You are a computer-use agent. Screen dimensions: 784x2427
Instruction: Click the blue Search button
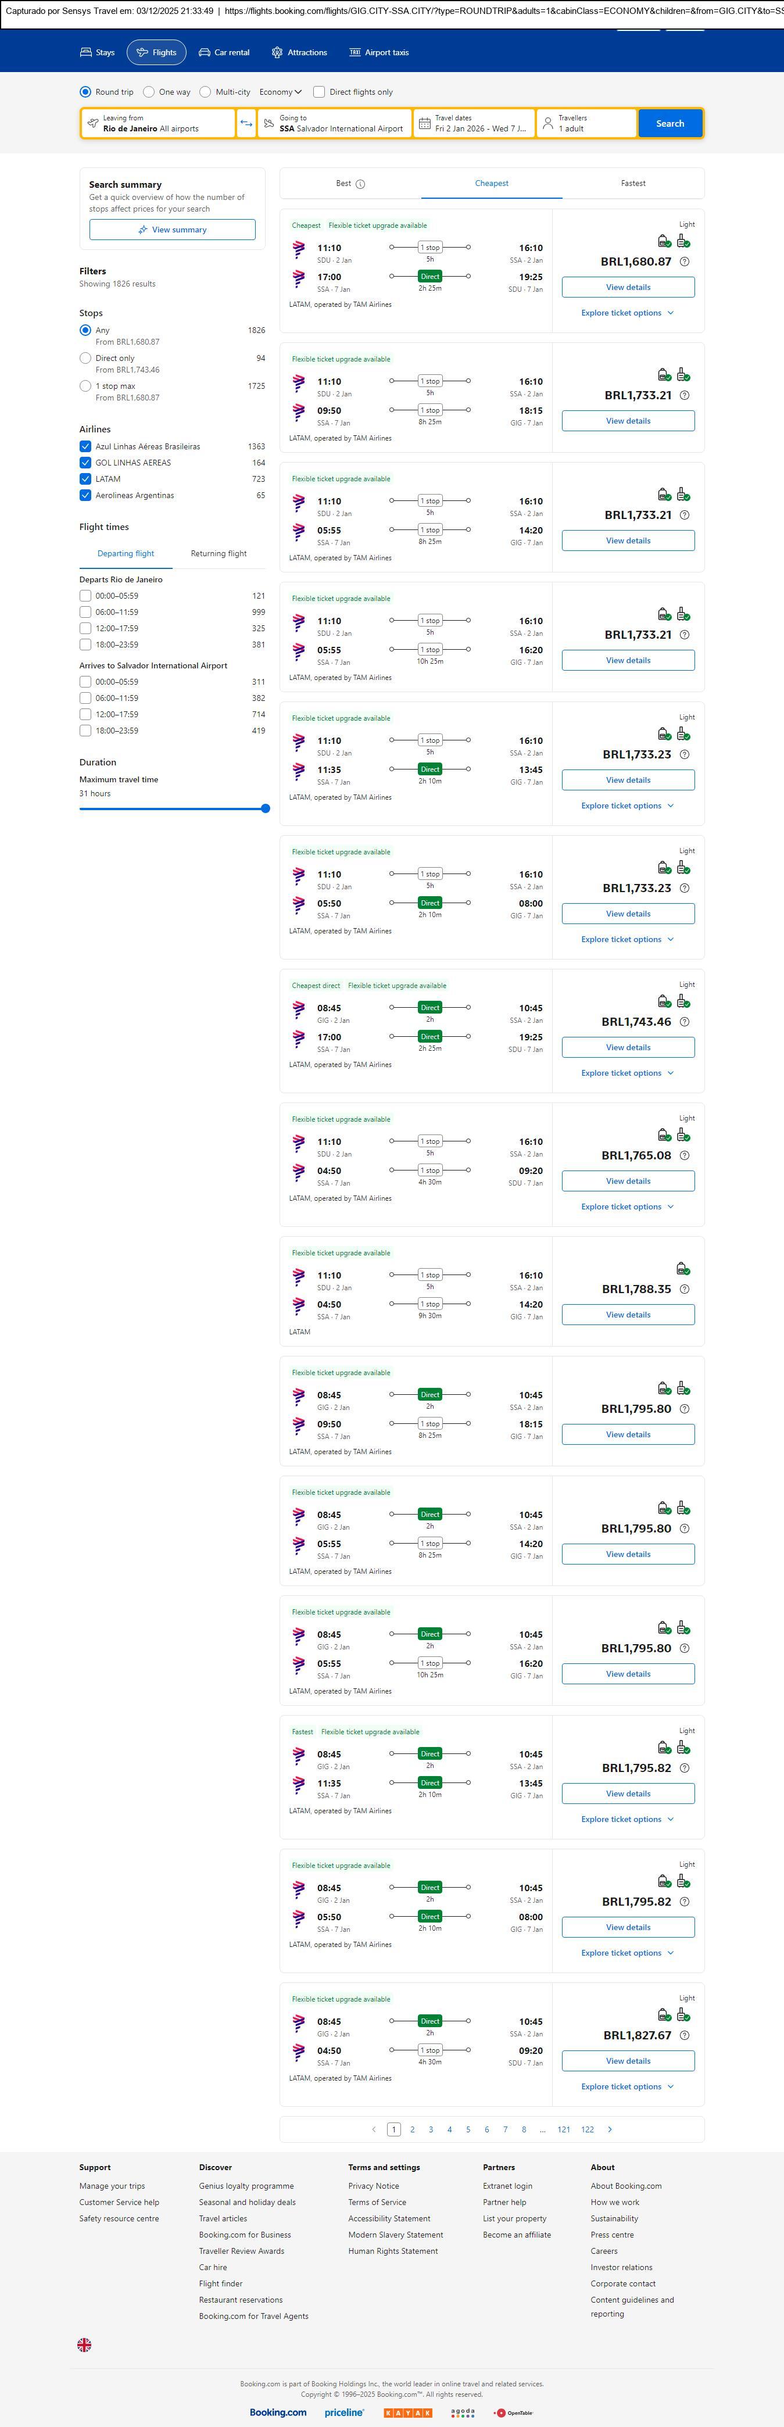click(669, 123)
